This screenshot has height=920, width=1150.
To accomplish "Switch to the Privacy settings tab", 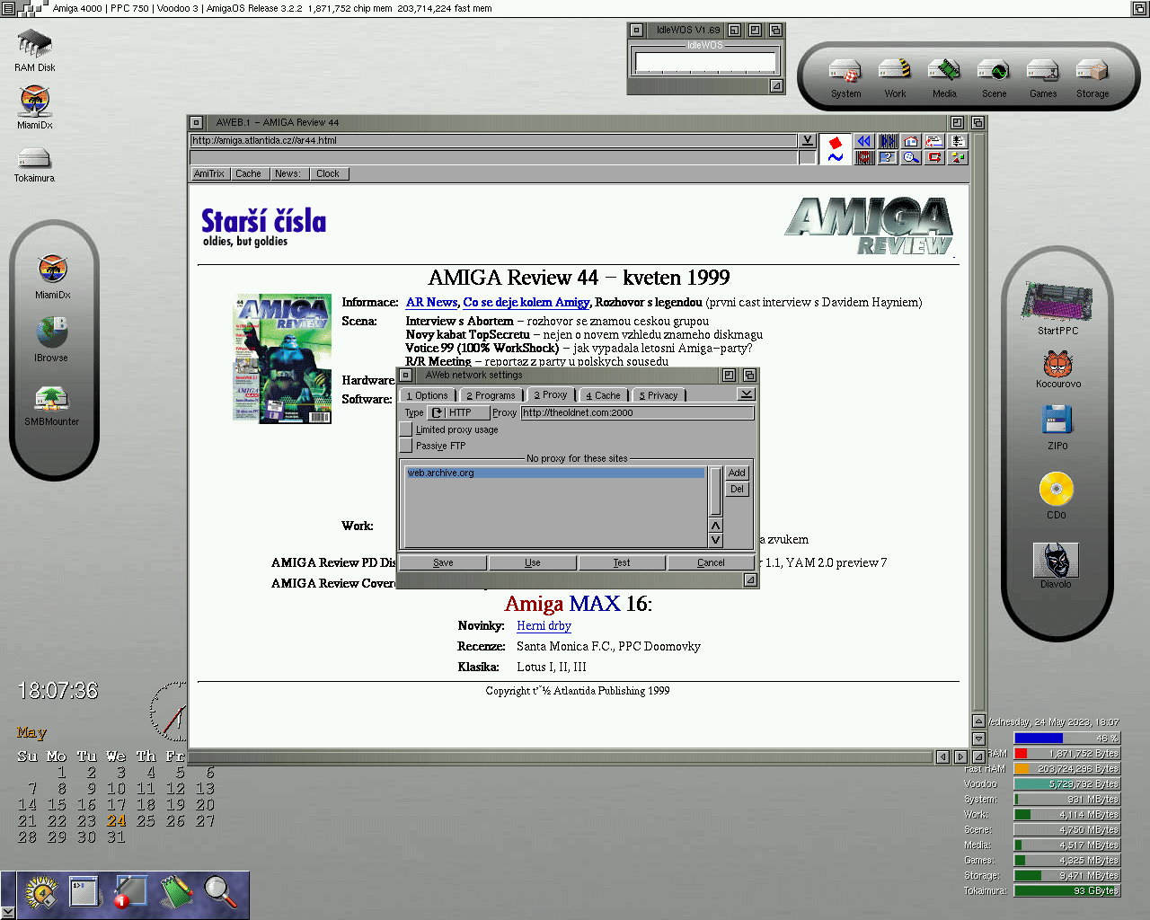I will [659, 395].
